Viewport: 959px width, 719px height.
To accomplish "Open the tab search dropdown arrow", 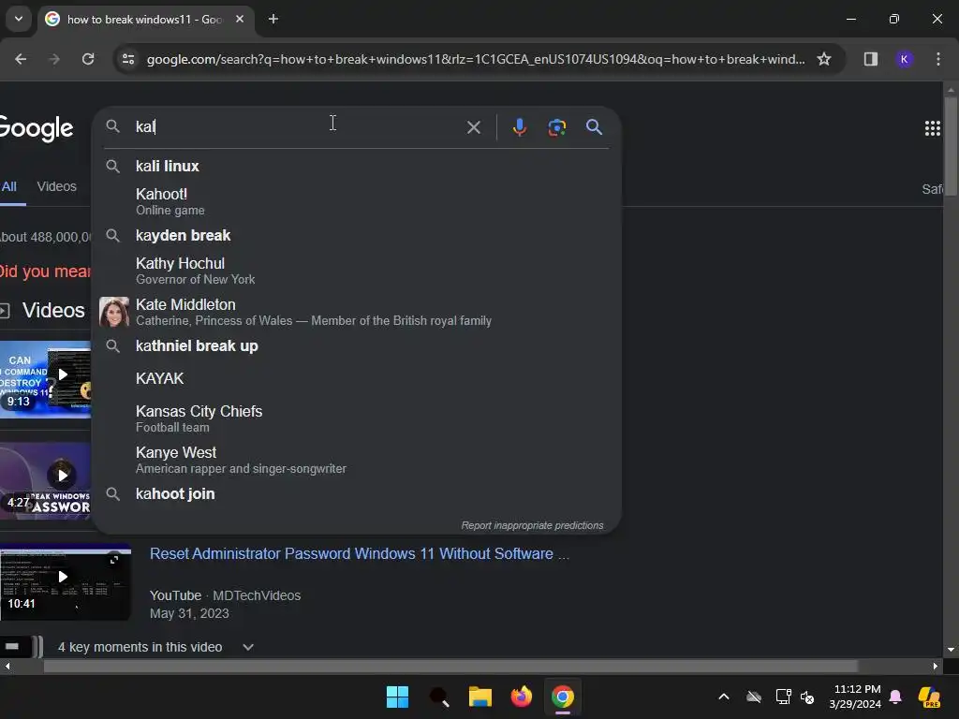I will coord(19,19).
